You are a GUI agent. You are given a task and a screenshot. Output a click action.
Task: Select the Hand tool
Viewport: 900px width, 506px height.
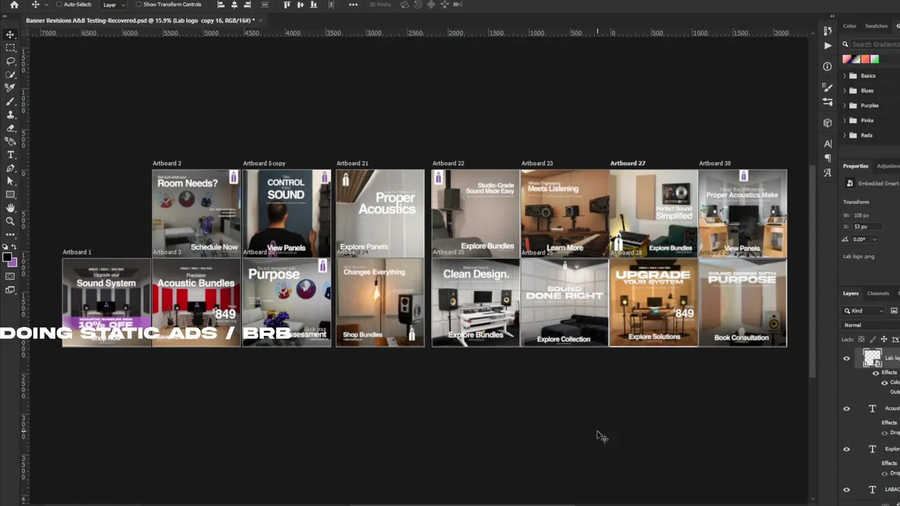point(11,208)
